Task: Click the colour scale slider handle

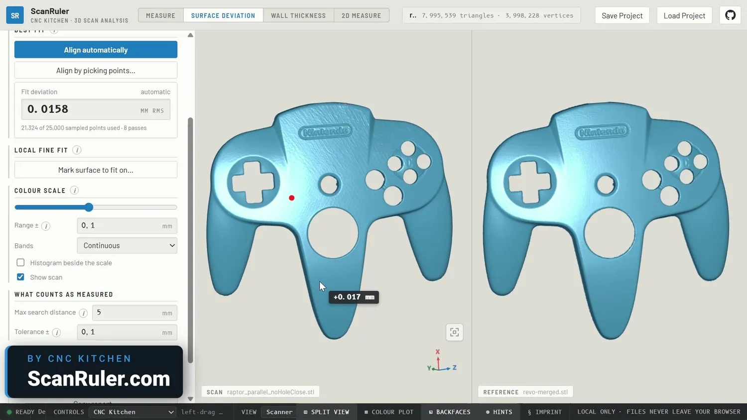Action: pyautogui.click(x=89, y=207)
